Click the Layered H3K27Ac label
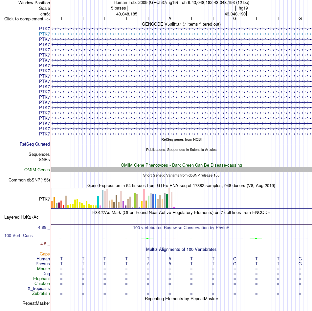The width and height of the screenshot is (312, 311). (21, 217)
